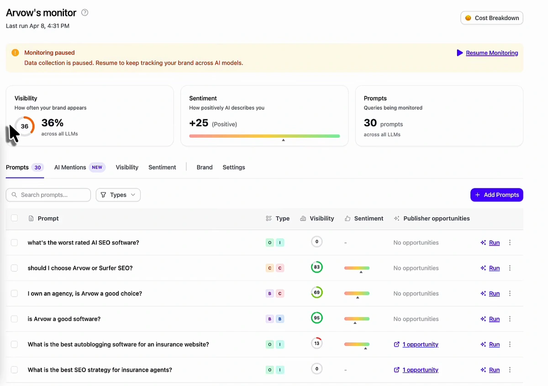Open more options for 'worst rated AI SEO software'

(x=510, y=243)
